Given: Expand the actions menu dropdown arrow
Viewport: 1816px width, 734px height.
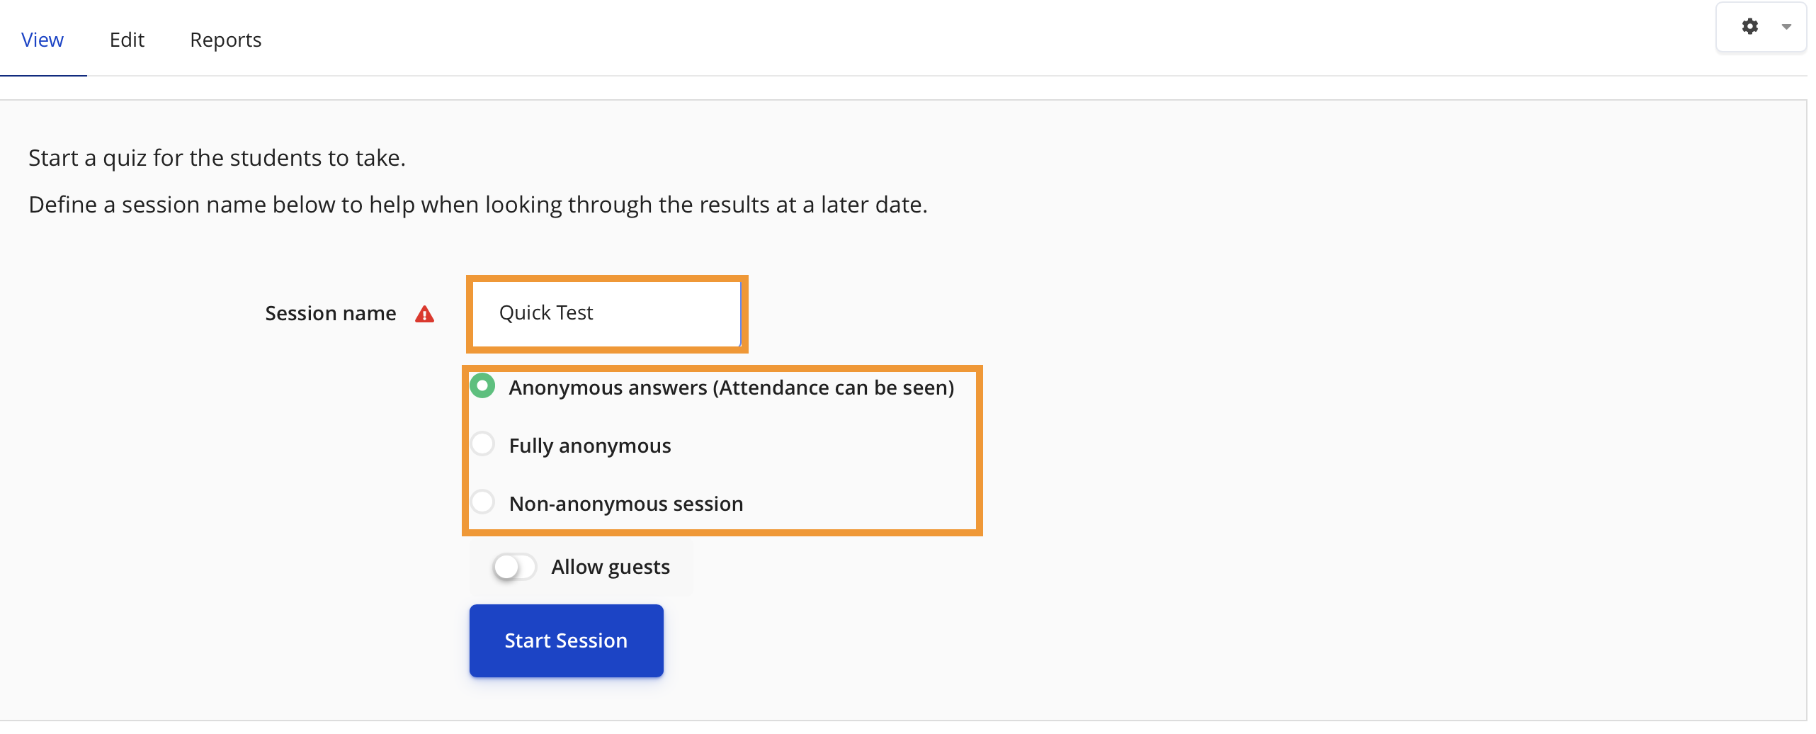Looking at the screenshot, I should click(1786, 27).
